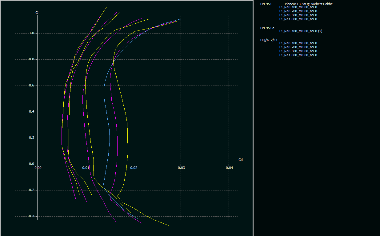Pick HN-951 polar T1_Re1.000_M0.00_N9.0 legend label
380x236 pixels.
[x=298, y=19]
